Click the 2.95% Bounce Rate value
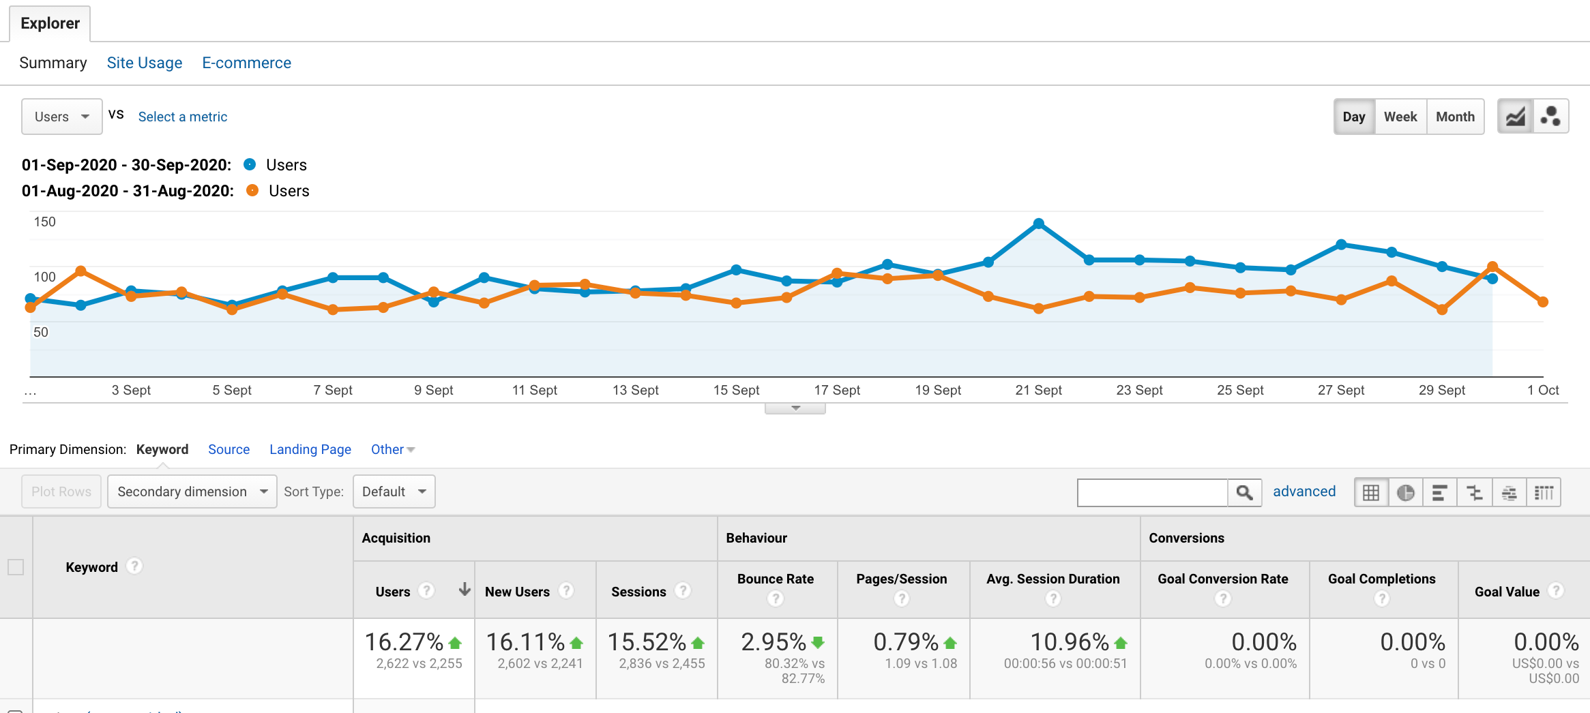This screenshot has width=1590, height=713. click(774, 642)
